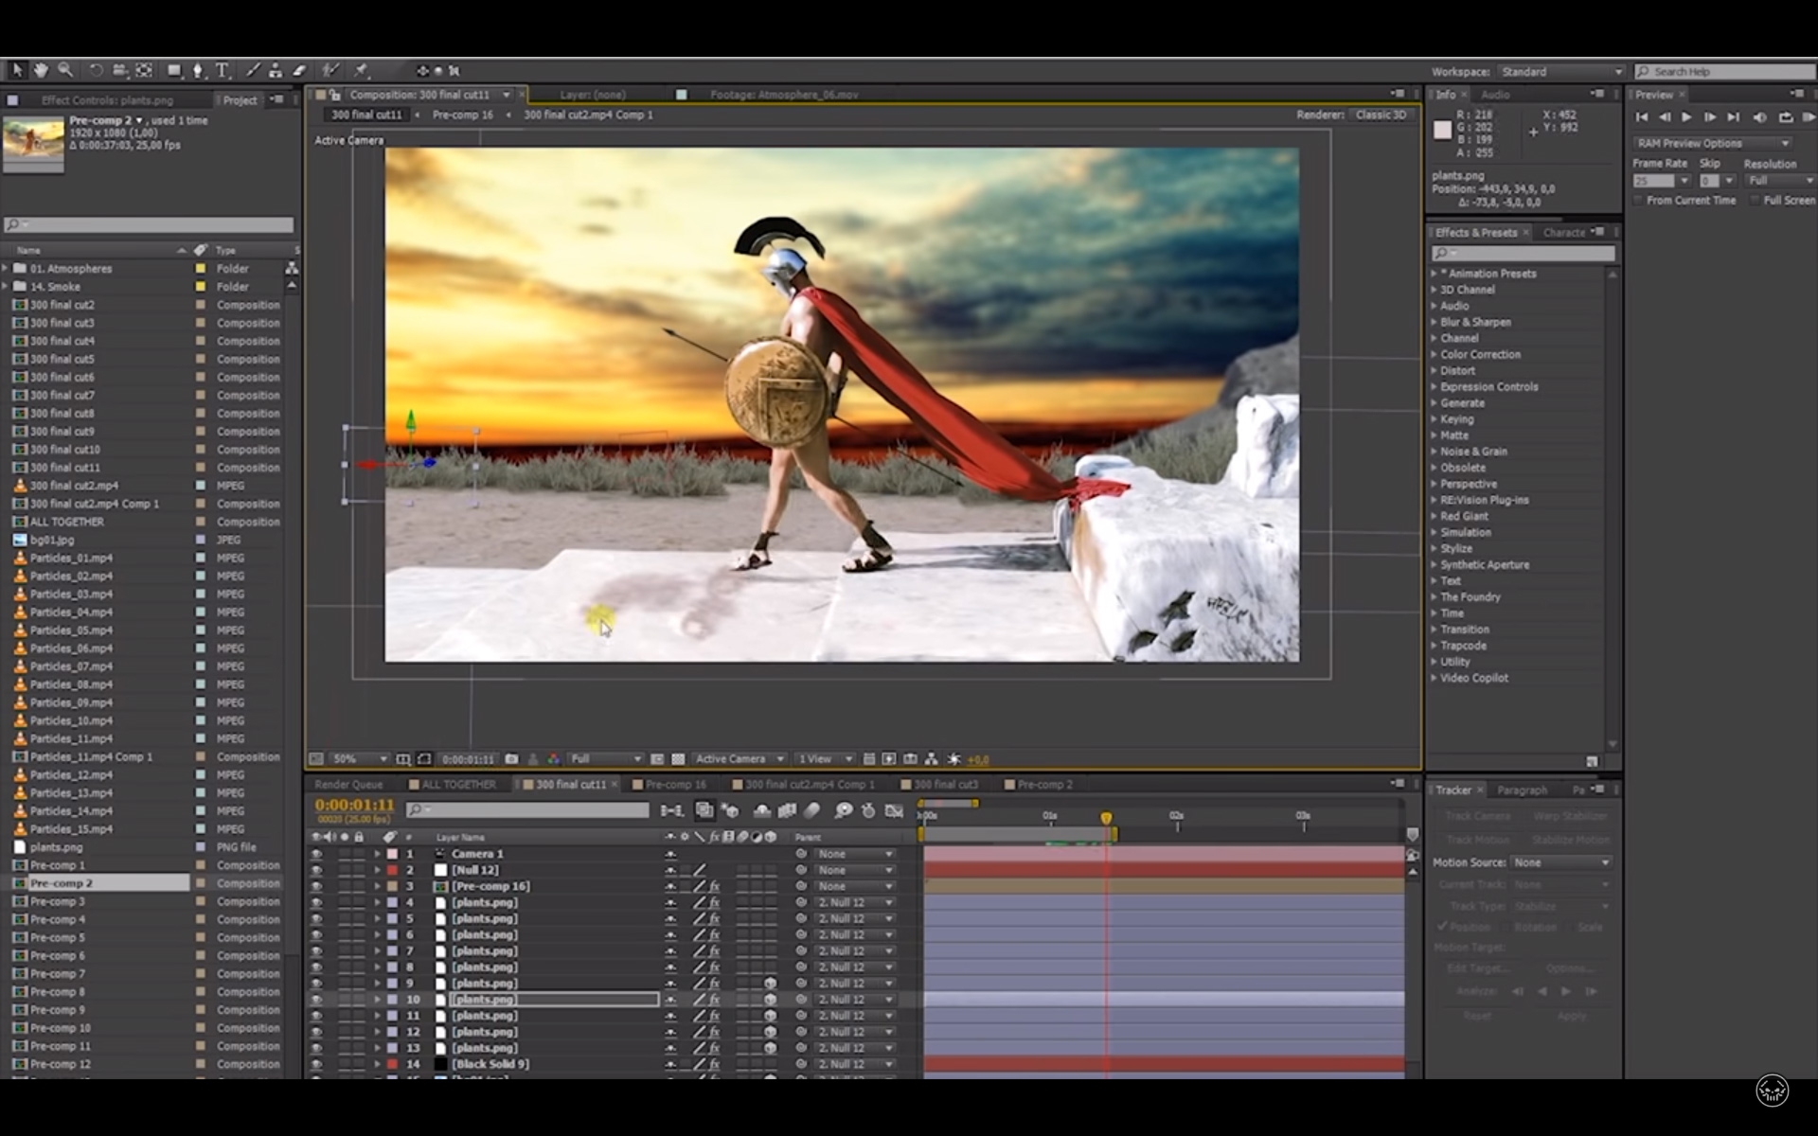Expand the Color Correction effects category

[x=1434, y=354]
